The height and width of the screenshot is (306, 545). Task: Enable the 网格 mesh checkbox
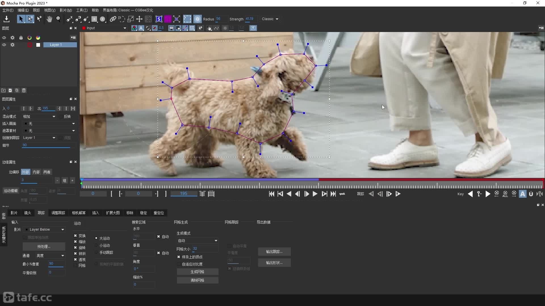[x=75, y=265]
